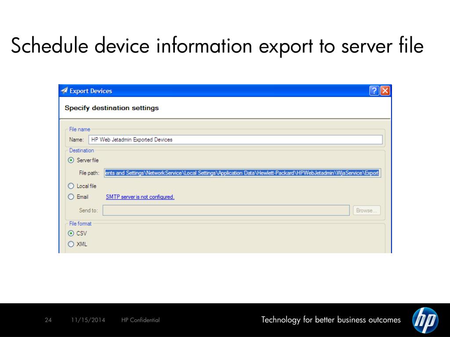Click the File name group label
Viewport: 450px width, 337px height.
click(80, 129)
